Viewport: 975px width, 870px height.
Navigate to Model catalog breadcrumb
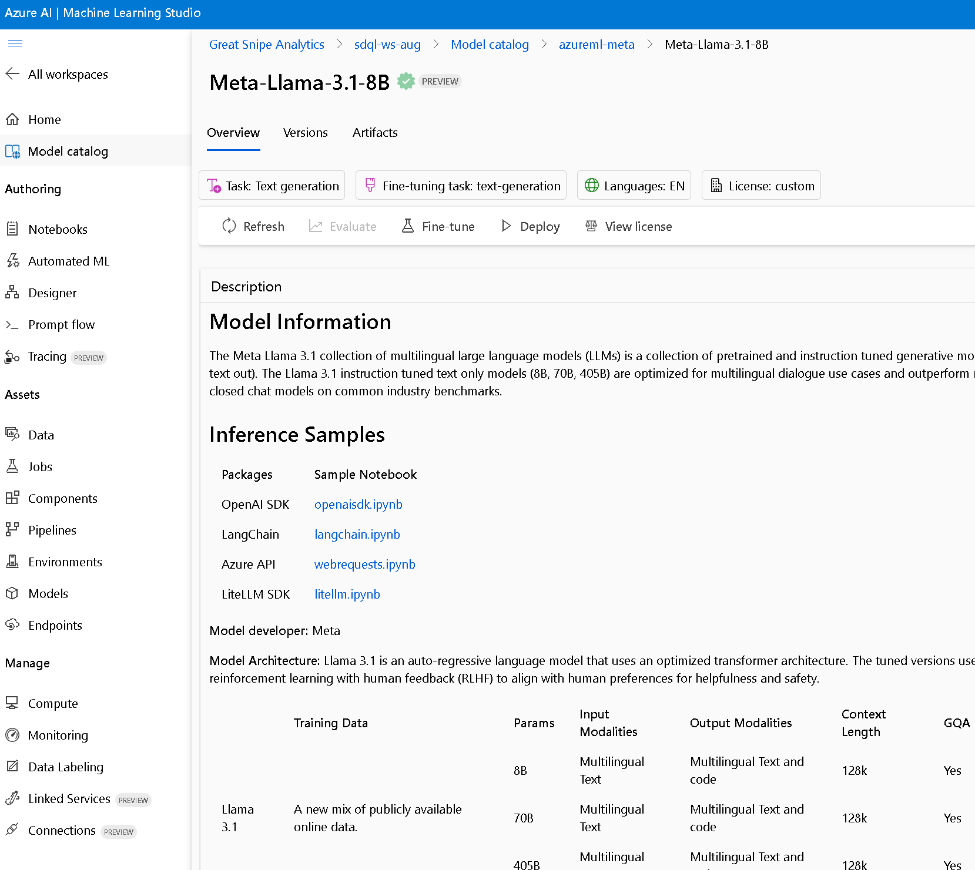pyautogui.click(x=490, y=45)
